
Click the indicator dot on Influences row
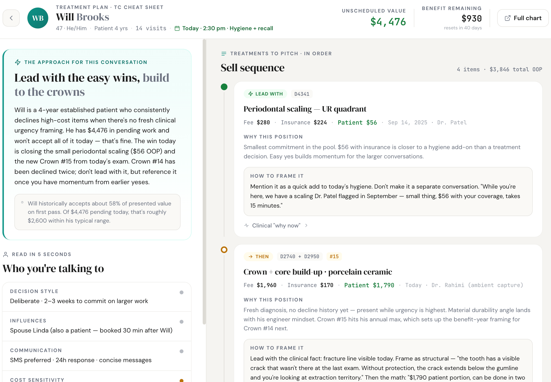[x=181, y=322]
